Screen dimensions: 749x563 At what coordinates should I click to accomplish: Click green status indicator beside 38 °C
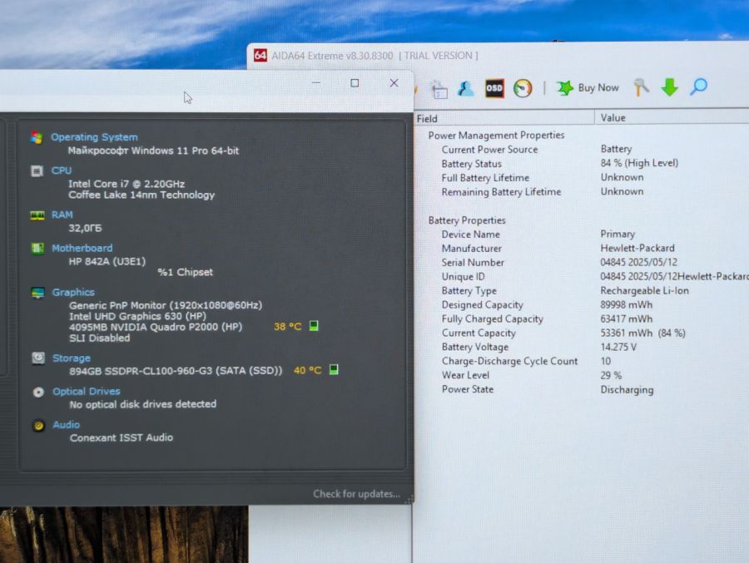point(314,326)
